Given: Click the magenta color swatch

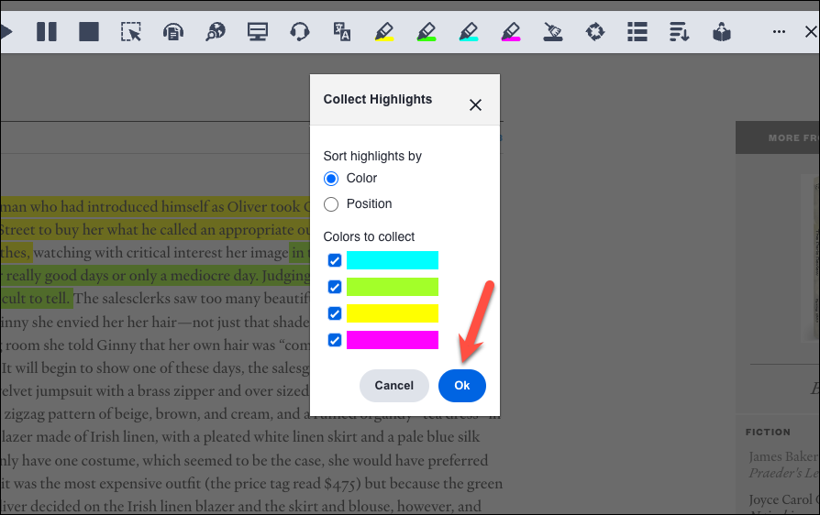Looking at the screenshot, I should [393, 340].
